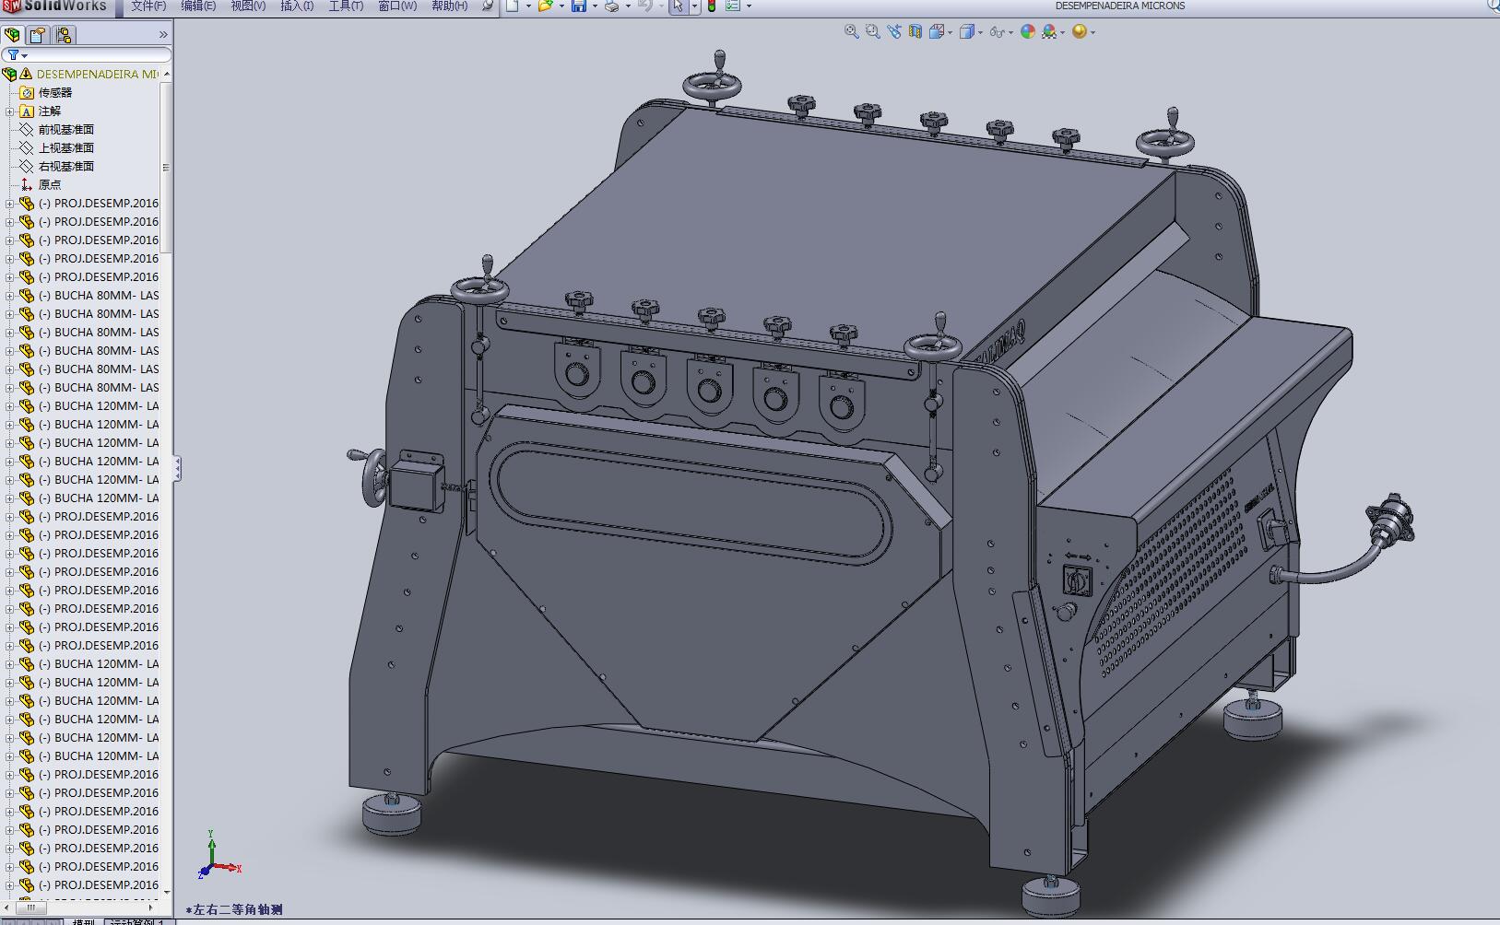The height and width of the screenshot is (925, 1500).
Task: Expand the 注解 annotations tree node
Action: click(x=10, y=111)
